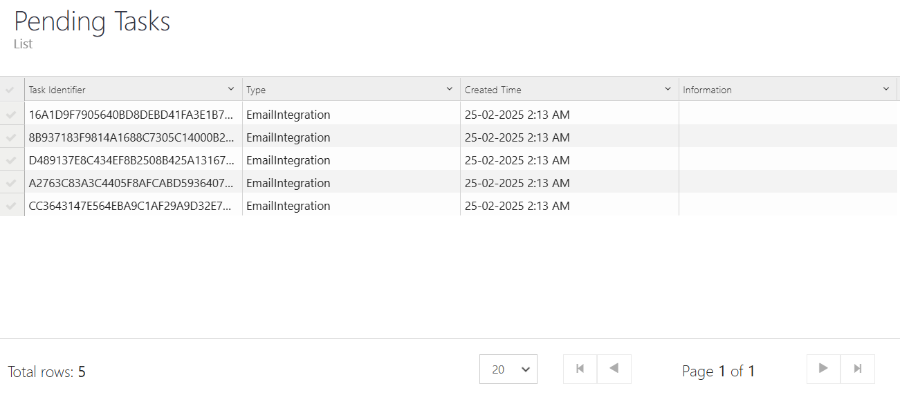The width and height of the screenshot is (900, 395).
Task: Open Created Time column options arrow
Action: click(x=668, y=89)
